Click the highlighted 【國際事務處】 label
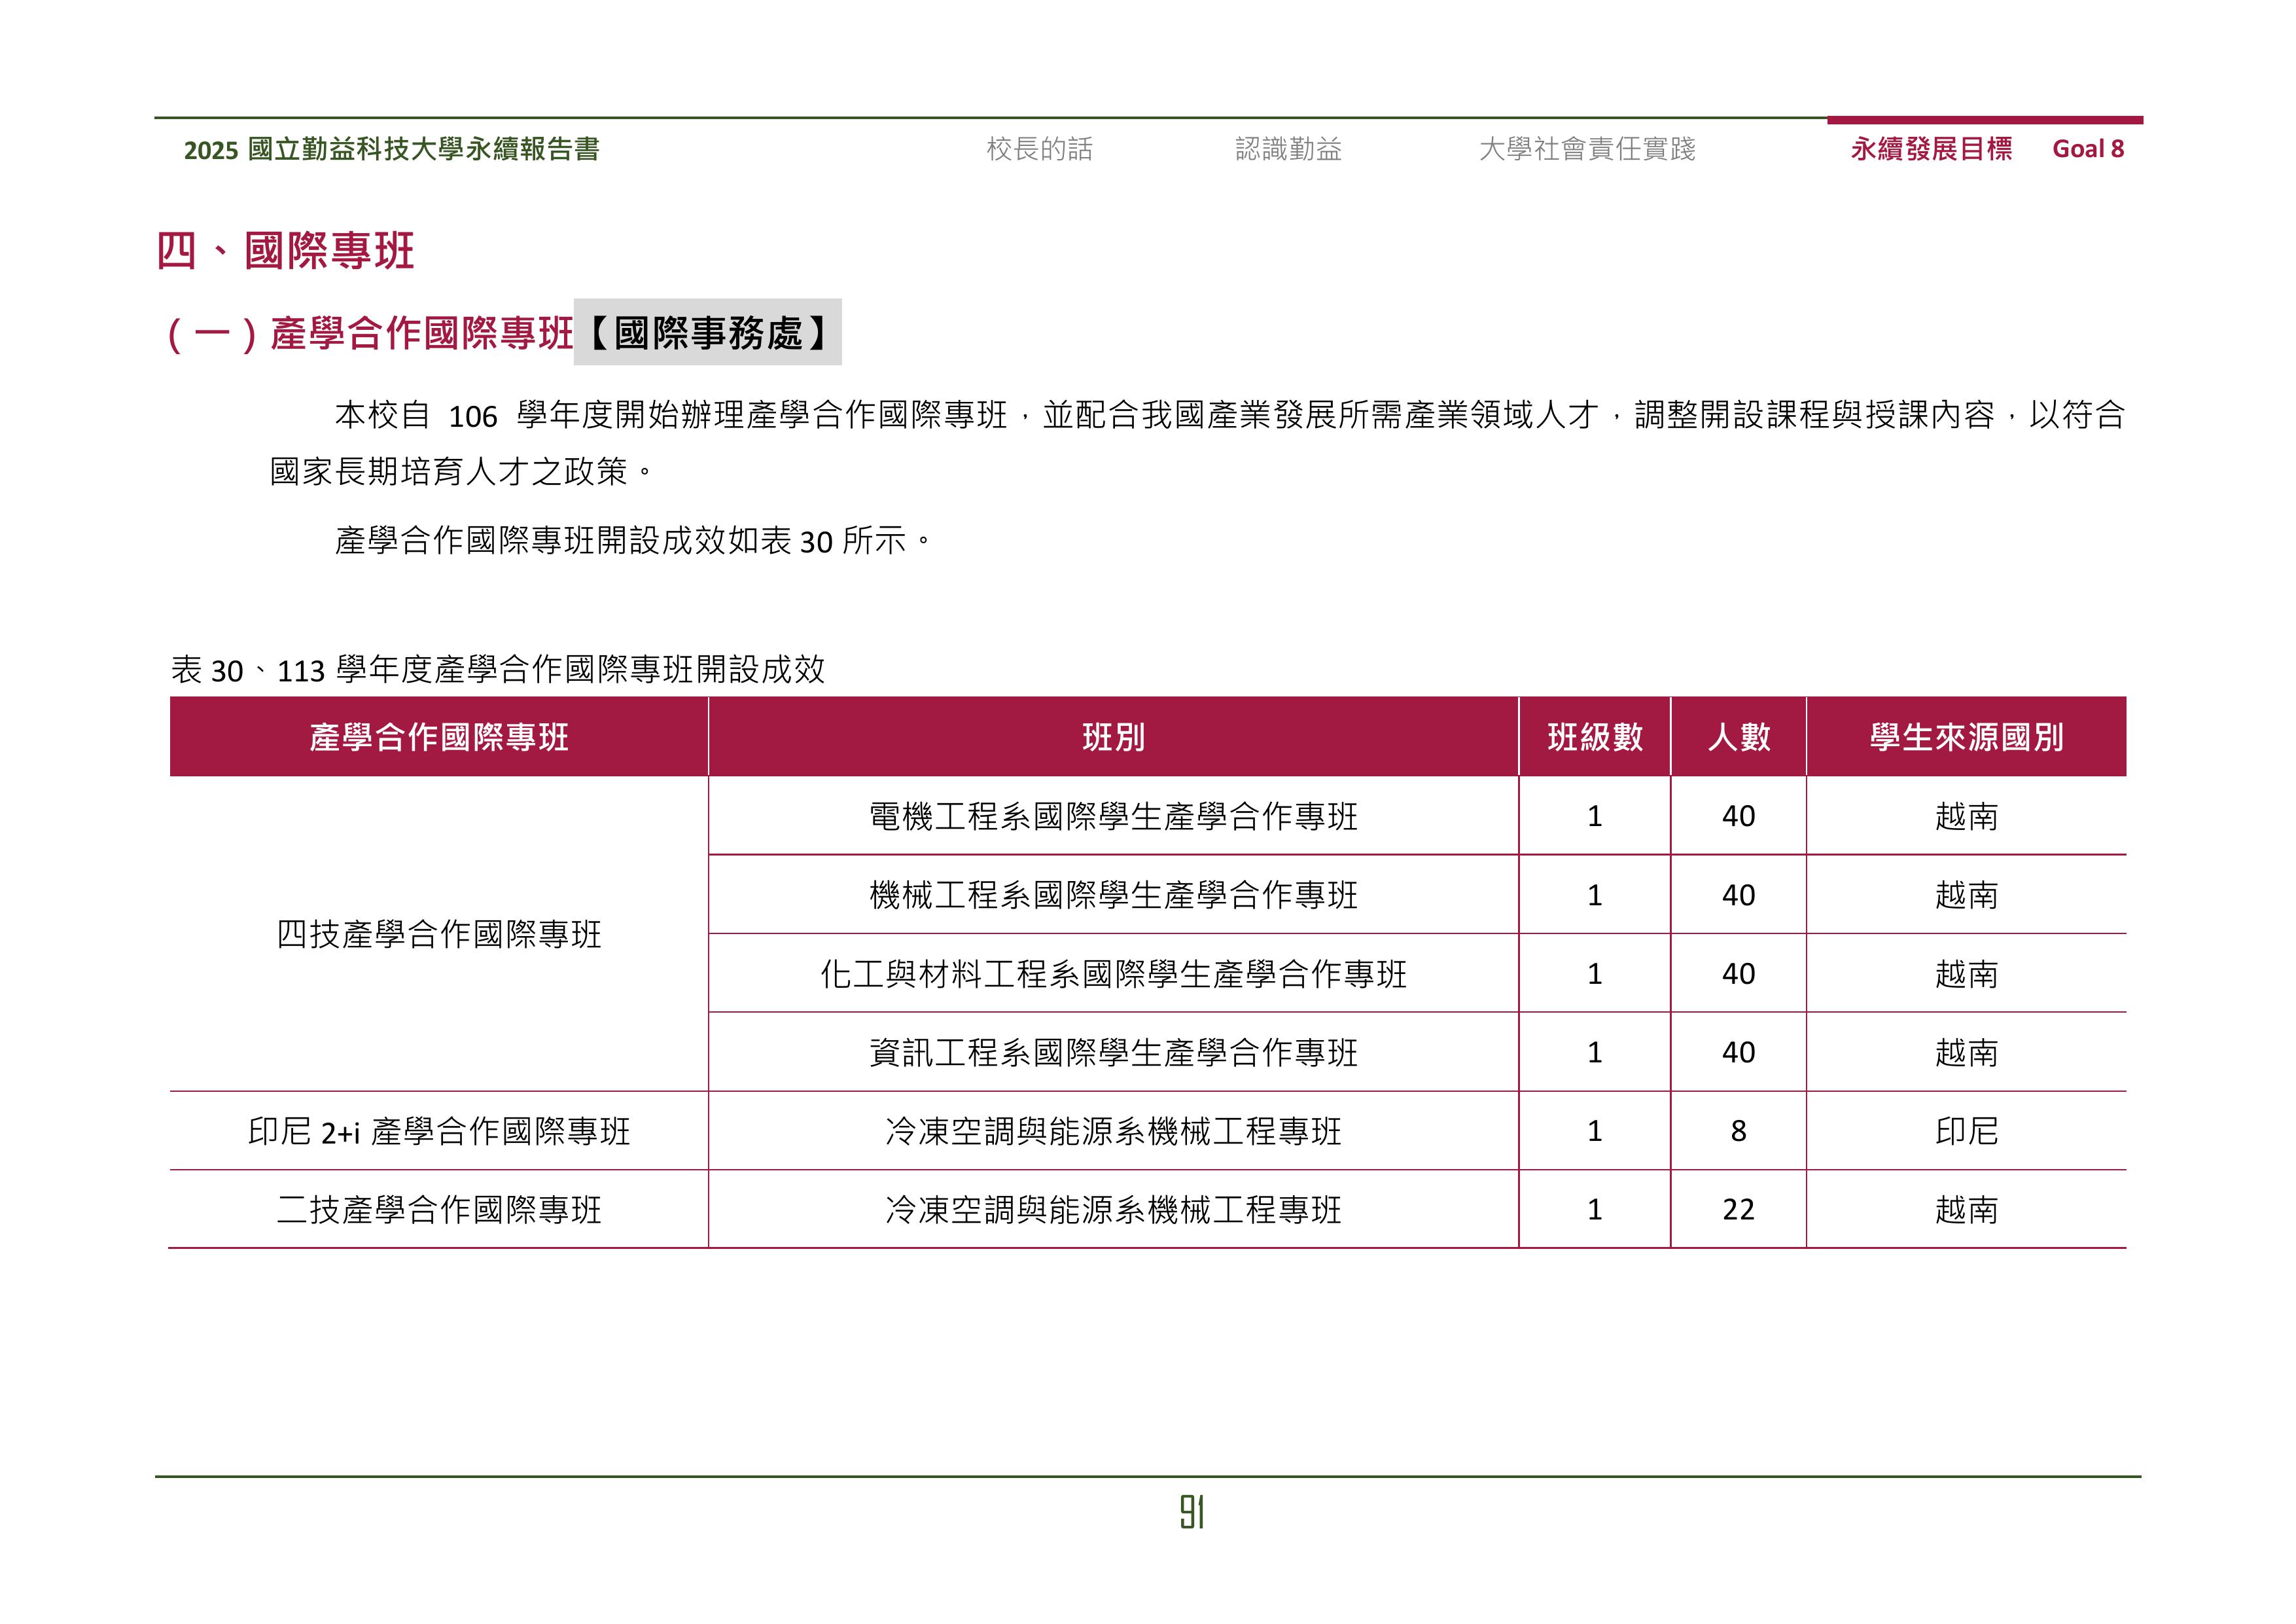Image resolution: width=2296 pixels, height=1624 pixels. [707, 333]
